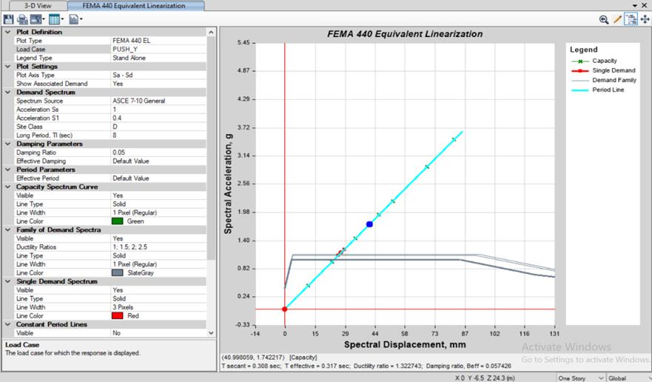Click the Damping Ratio value 0.05
652x382 pixels.
pos(158,153)
